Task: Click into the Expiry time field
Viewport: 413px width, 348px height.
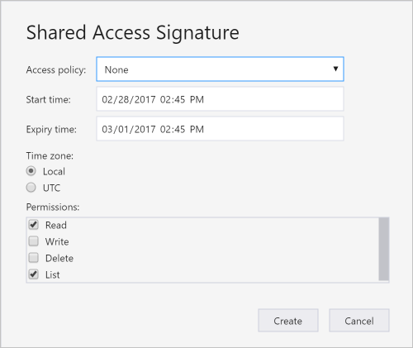Action: 220,129
